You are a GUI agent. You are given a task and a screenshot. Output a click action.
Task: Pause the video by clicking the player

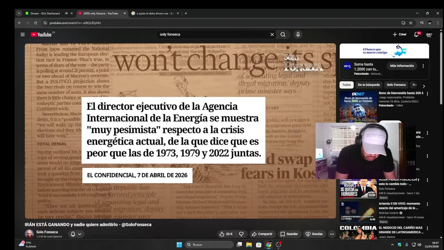(180, 131)
